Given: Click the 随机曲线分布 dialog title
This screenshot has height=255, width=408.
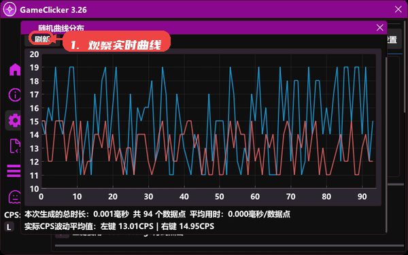Looking at the screenshot, I should pos(61,28).
